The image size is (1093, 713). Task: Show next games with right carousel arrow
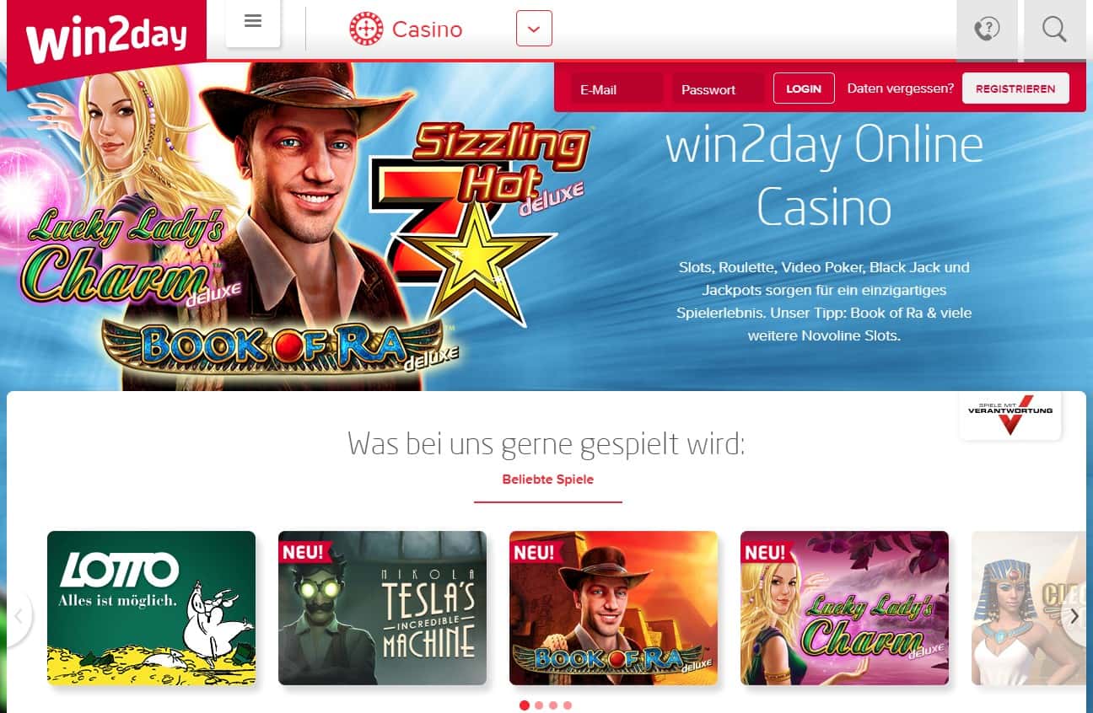tap(1075, 616)
